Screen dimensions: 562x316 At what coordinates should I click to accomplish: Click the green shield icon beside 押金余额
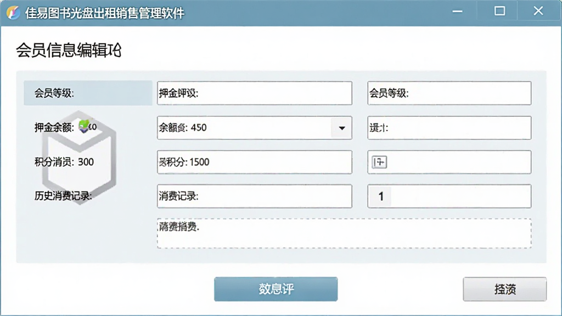click(85, 126)
